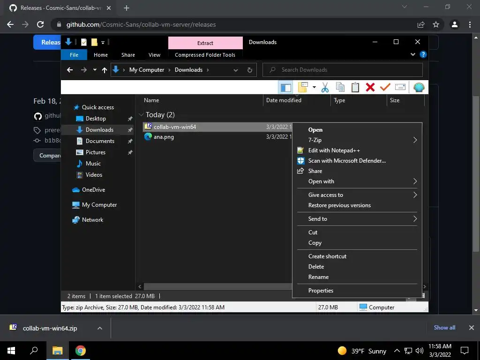Bookmark this page with the star icon
The image size is (480, 360).
coord(436,24)
